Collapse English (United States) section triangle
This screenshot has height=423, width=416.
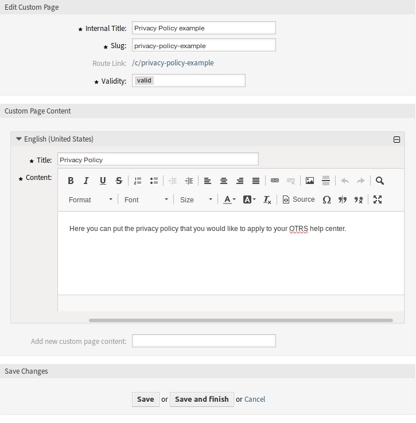pos(18,139)
